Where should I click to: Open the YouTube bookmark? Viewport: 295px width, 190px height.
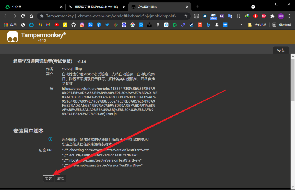coord(57,25)
